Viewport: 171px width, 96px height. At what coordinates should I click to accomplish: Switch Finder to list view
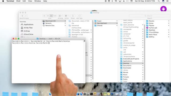[x=48, y=16]
